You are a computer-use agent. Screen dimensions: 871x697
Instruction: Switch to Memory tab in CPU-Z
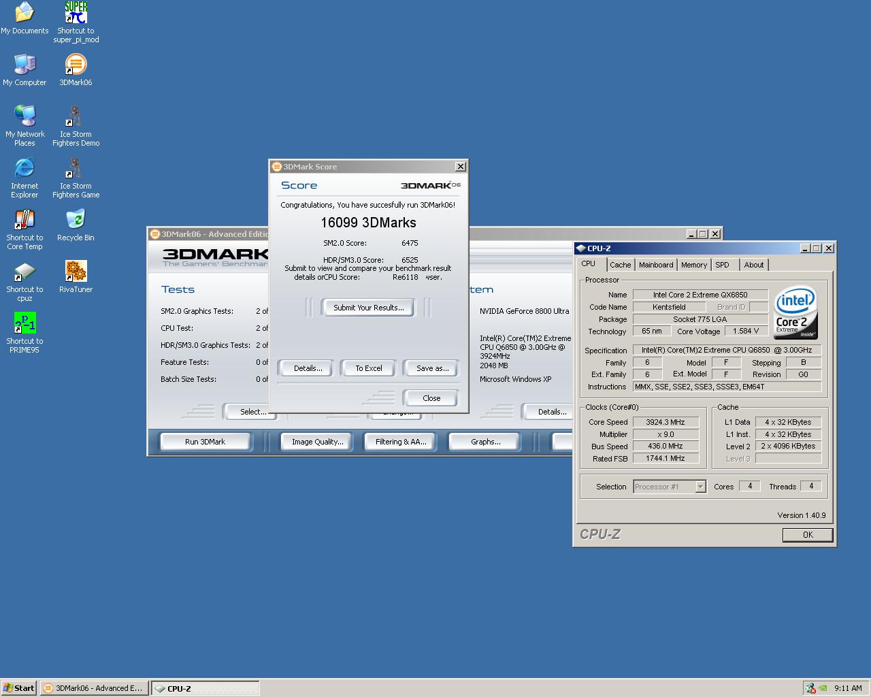coord(693,265)
